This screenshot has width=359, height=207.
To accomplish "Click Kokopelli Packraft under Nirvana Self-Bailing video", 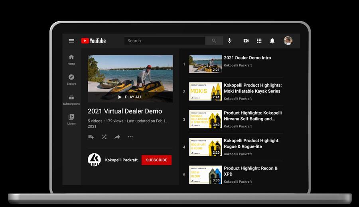I will tap(238, 126).
